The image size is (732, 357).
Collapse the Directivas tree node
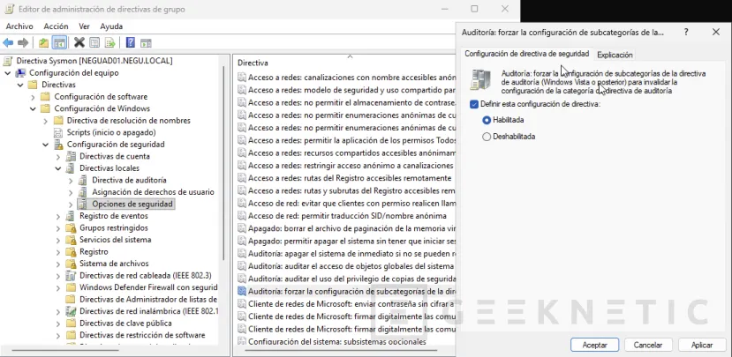coord(20,85)
